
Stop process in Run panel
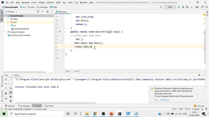(x=6, y=84)
